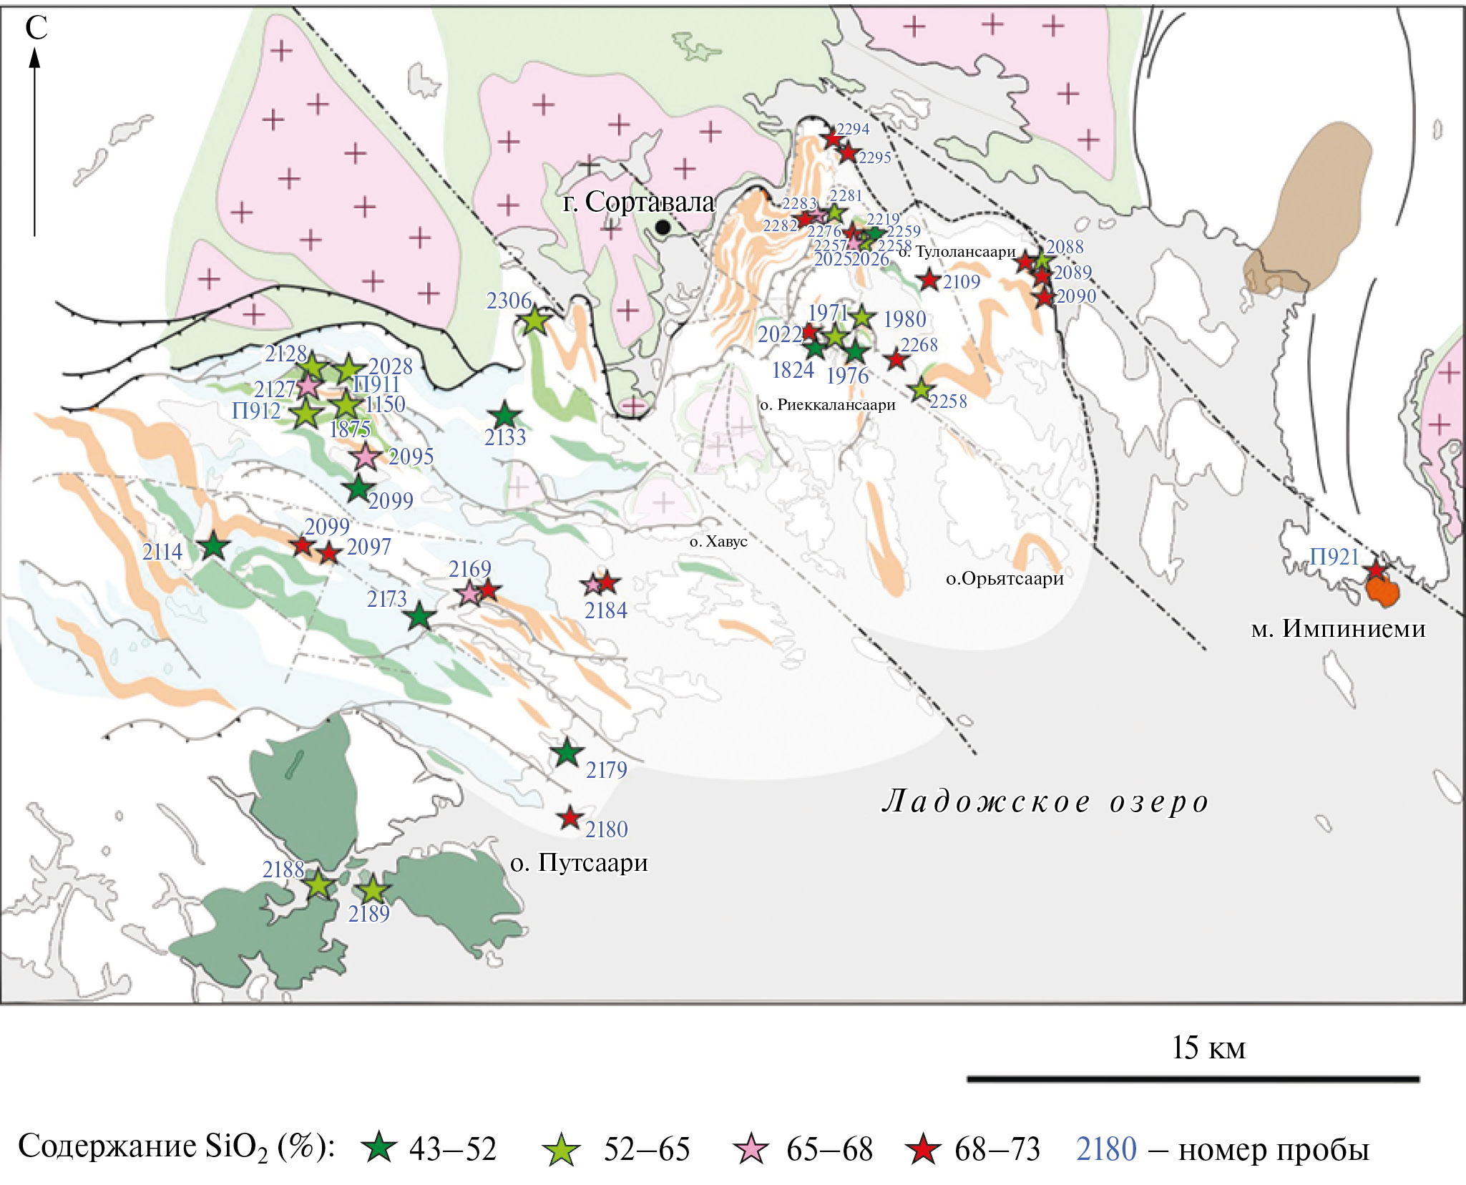Click the red star beside label 2180 near Путсаари
This screenshot has width=1466, height=1185.
tap(570, 816)
